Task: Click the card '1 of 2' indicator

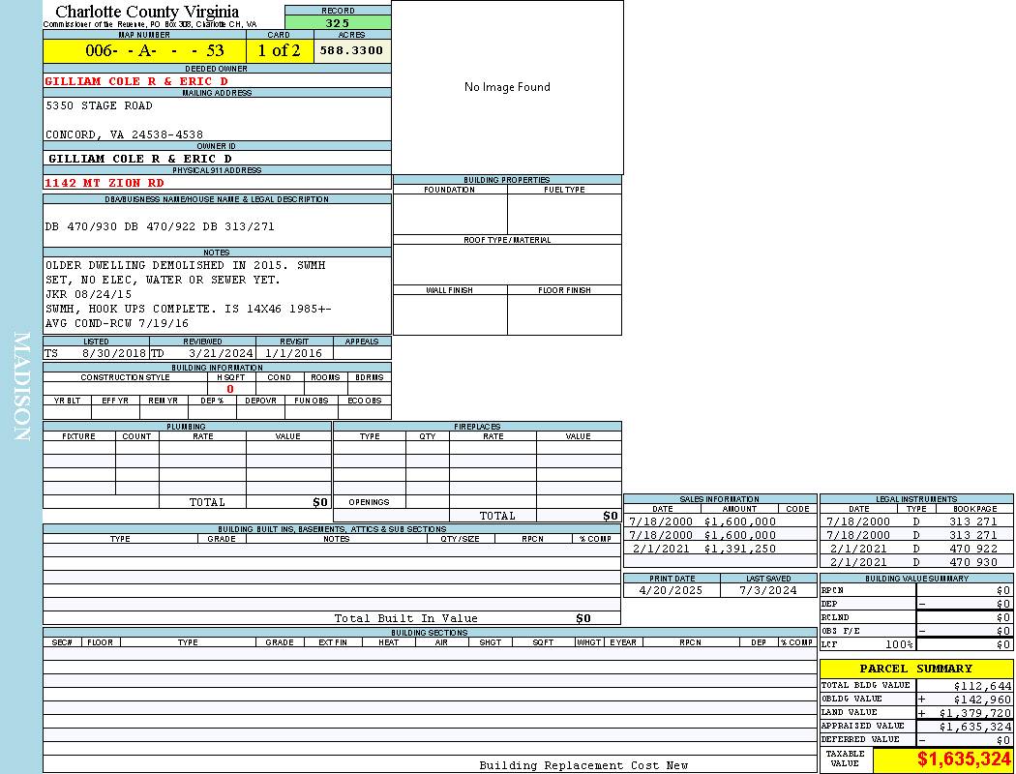Action: click(x=279, y=50)
